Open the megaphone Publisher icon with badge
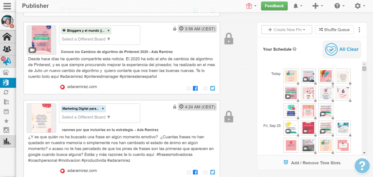 [7, 61]
